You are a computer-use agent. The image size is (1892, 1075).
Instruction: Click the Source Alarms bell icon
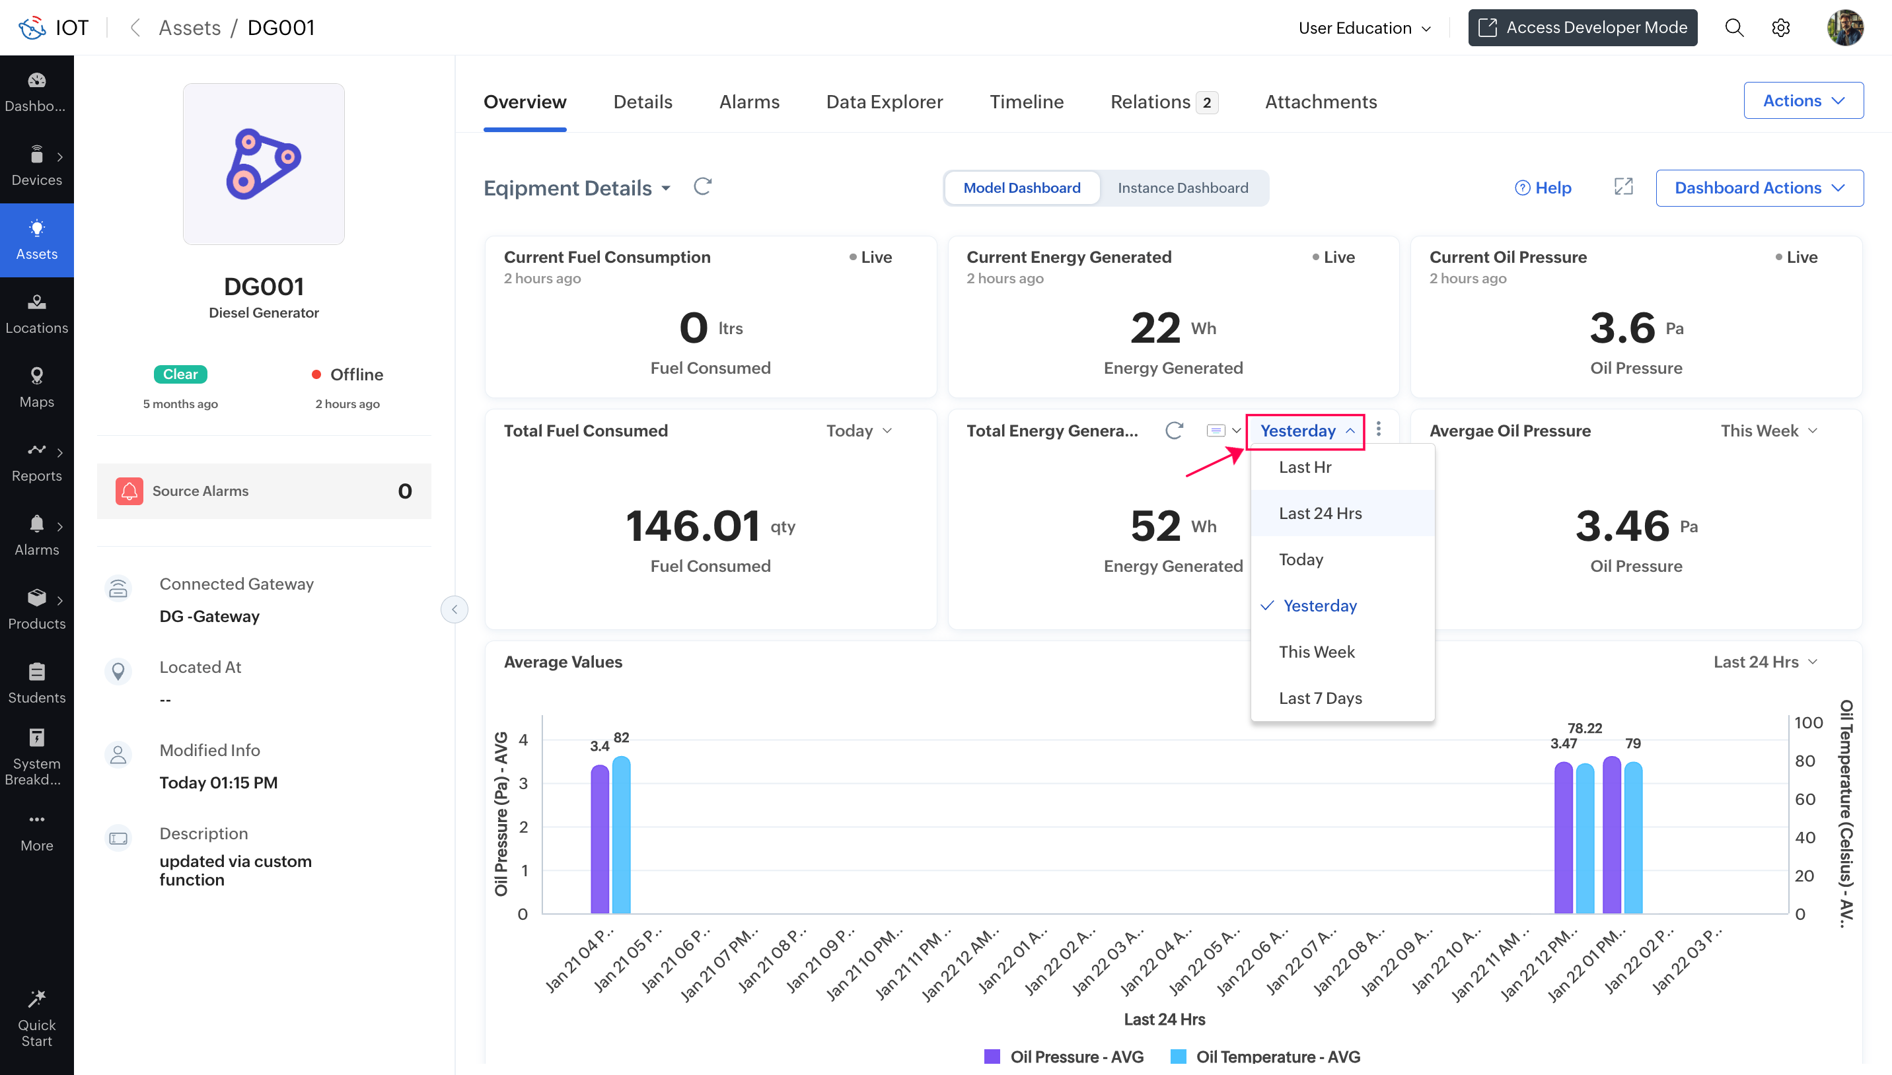[x=129, y=491]
